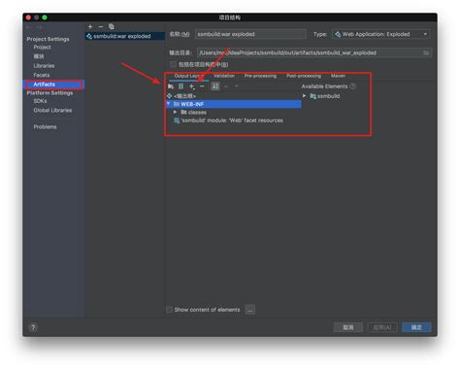Move layout element up arrow
460x369 pixels.
[x=226, y=86]
